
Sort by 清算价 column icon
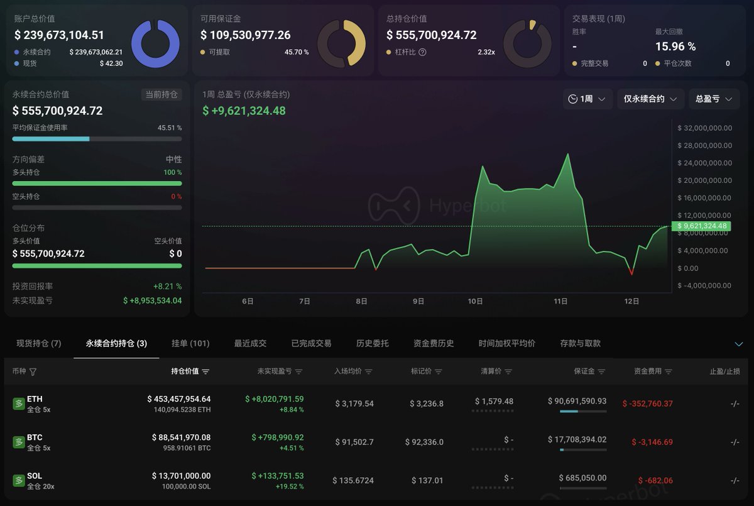tap(508, 371)
